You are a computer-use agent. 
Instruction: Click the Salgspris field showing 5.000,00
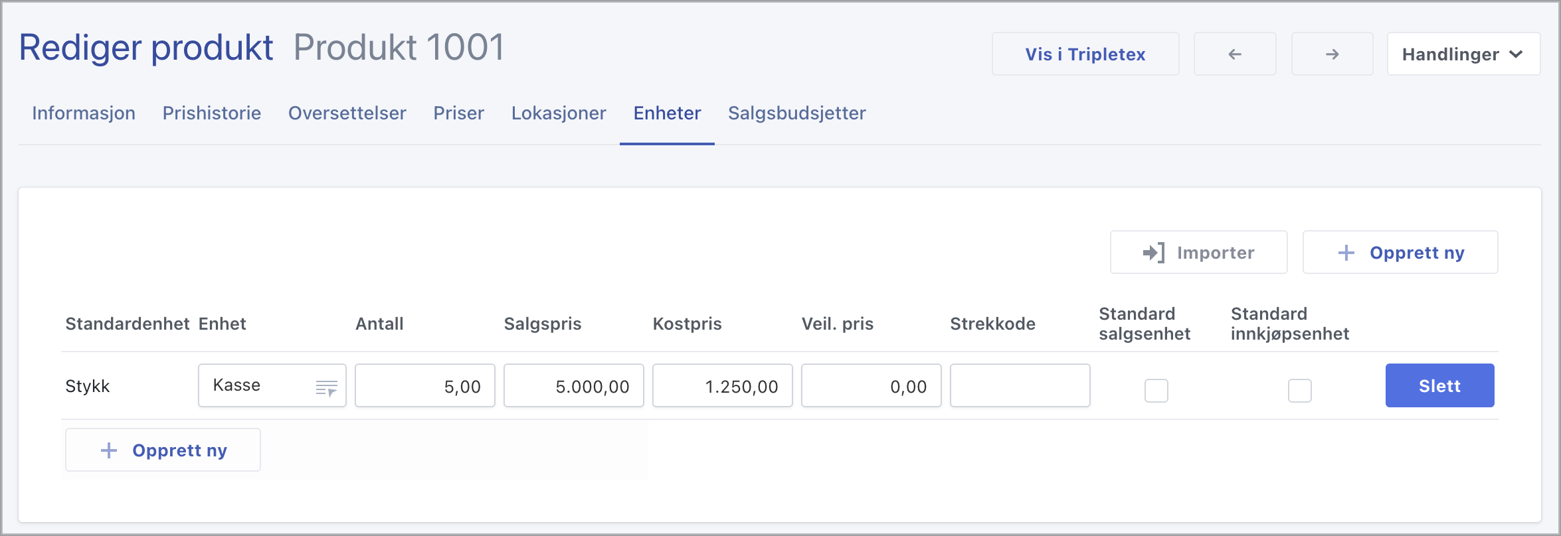[x=573, y=386]
